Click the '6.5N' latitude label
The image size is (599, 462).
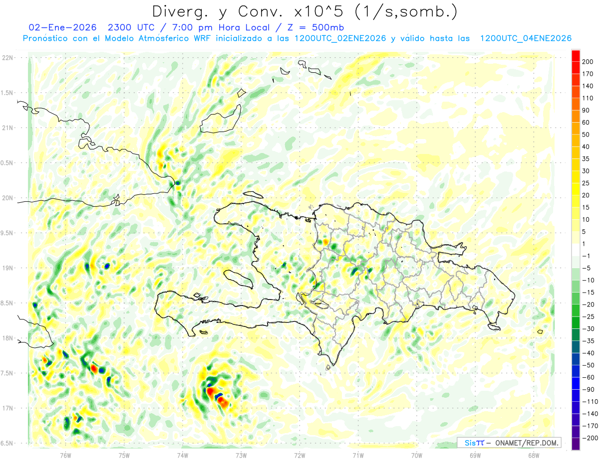tap(7, 443)
